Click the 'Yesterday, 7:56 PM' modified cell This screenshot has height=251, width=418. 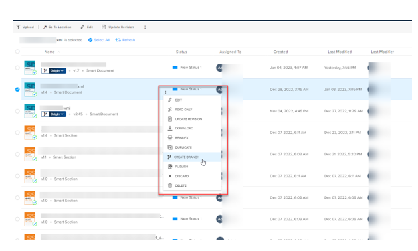pyautogui.click(x=340, y=68)
